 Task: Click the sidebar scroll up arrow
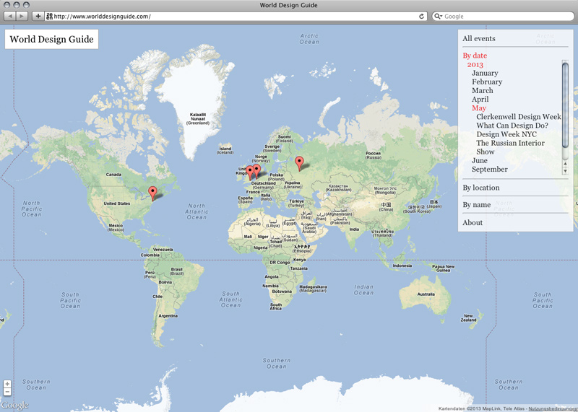(x=565, y=164)
